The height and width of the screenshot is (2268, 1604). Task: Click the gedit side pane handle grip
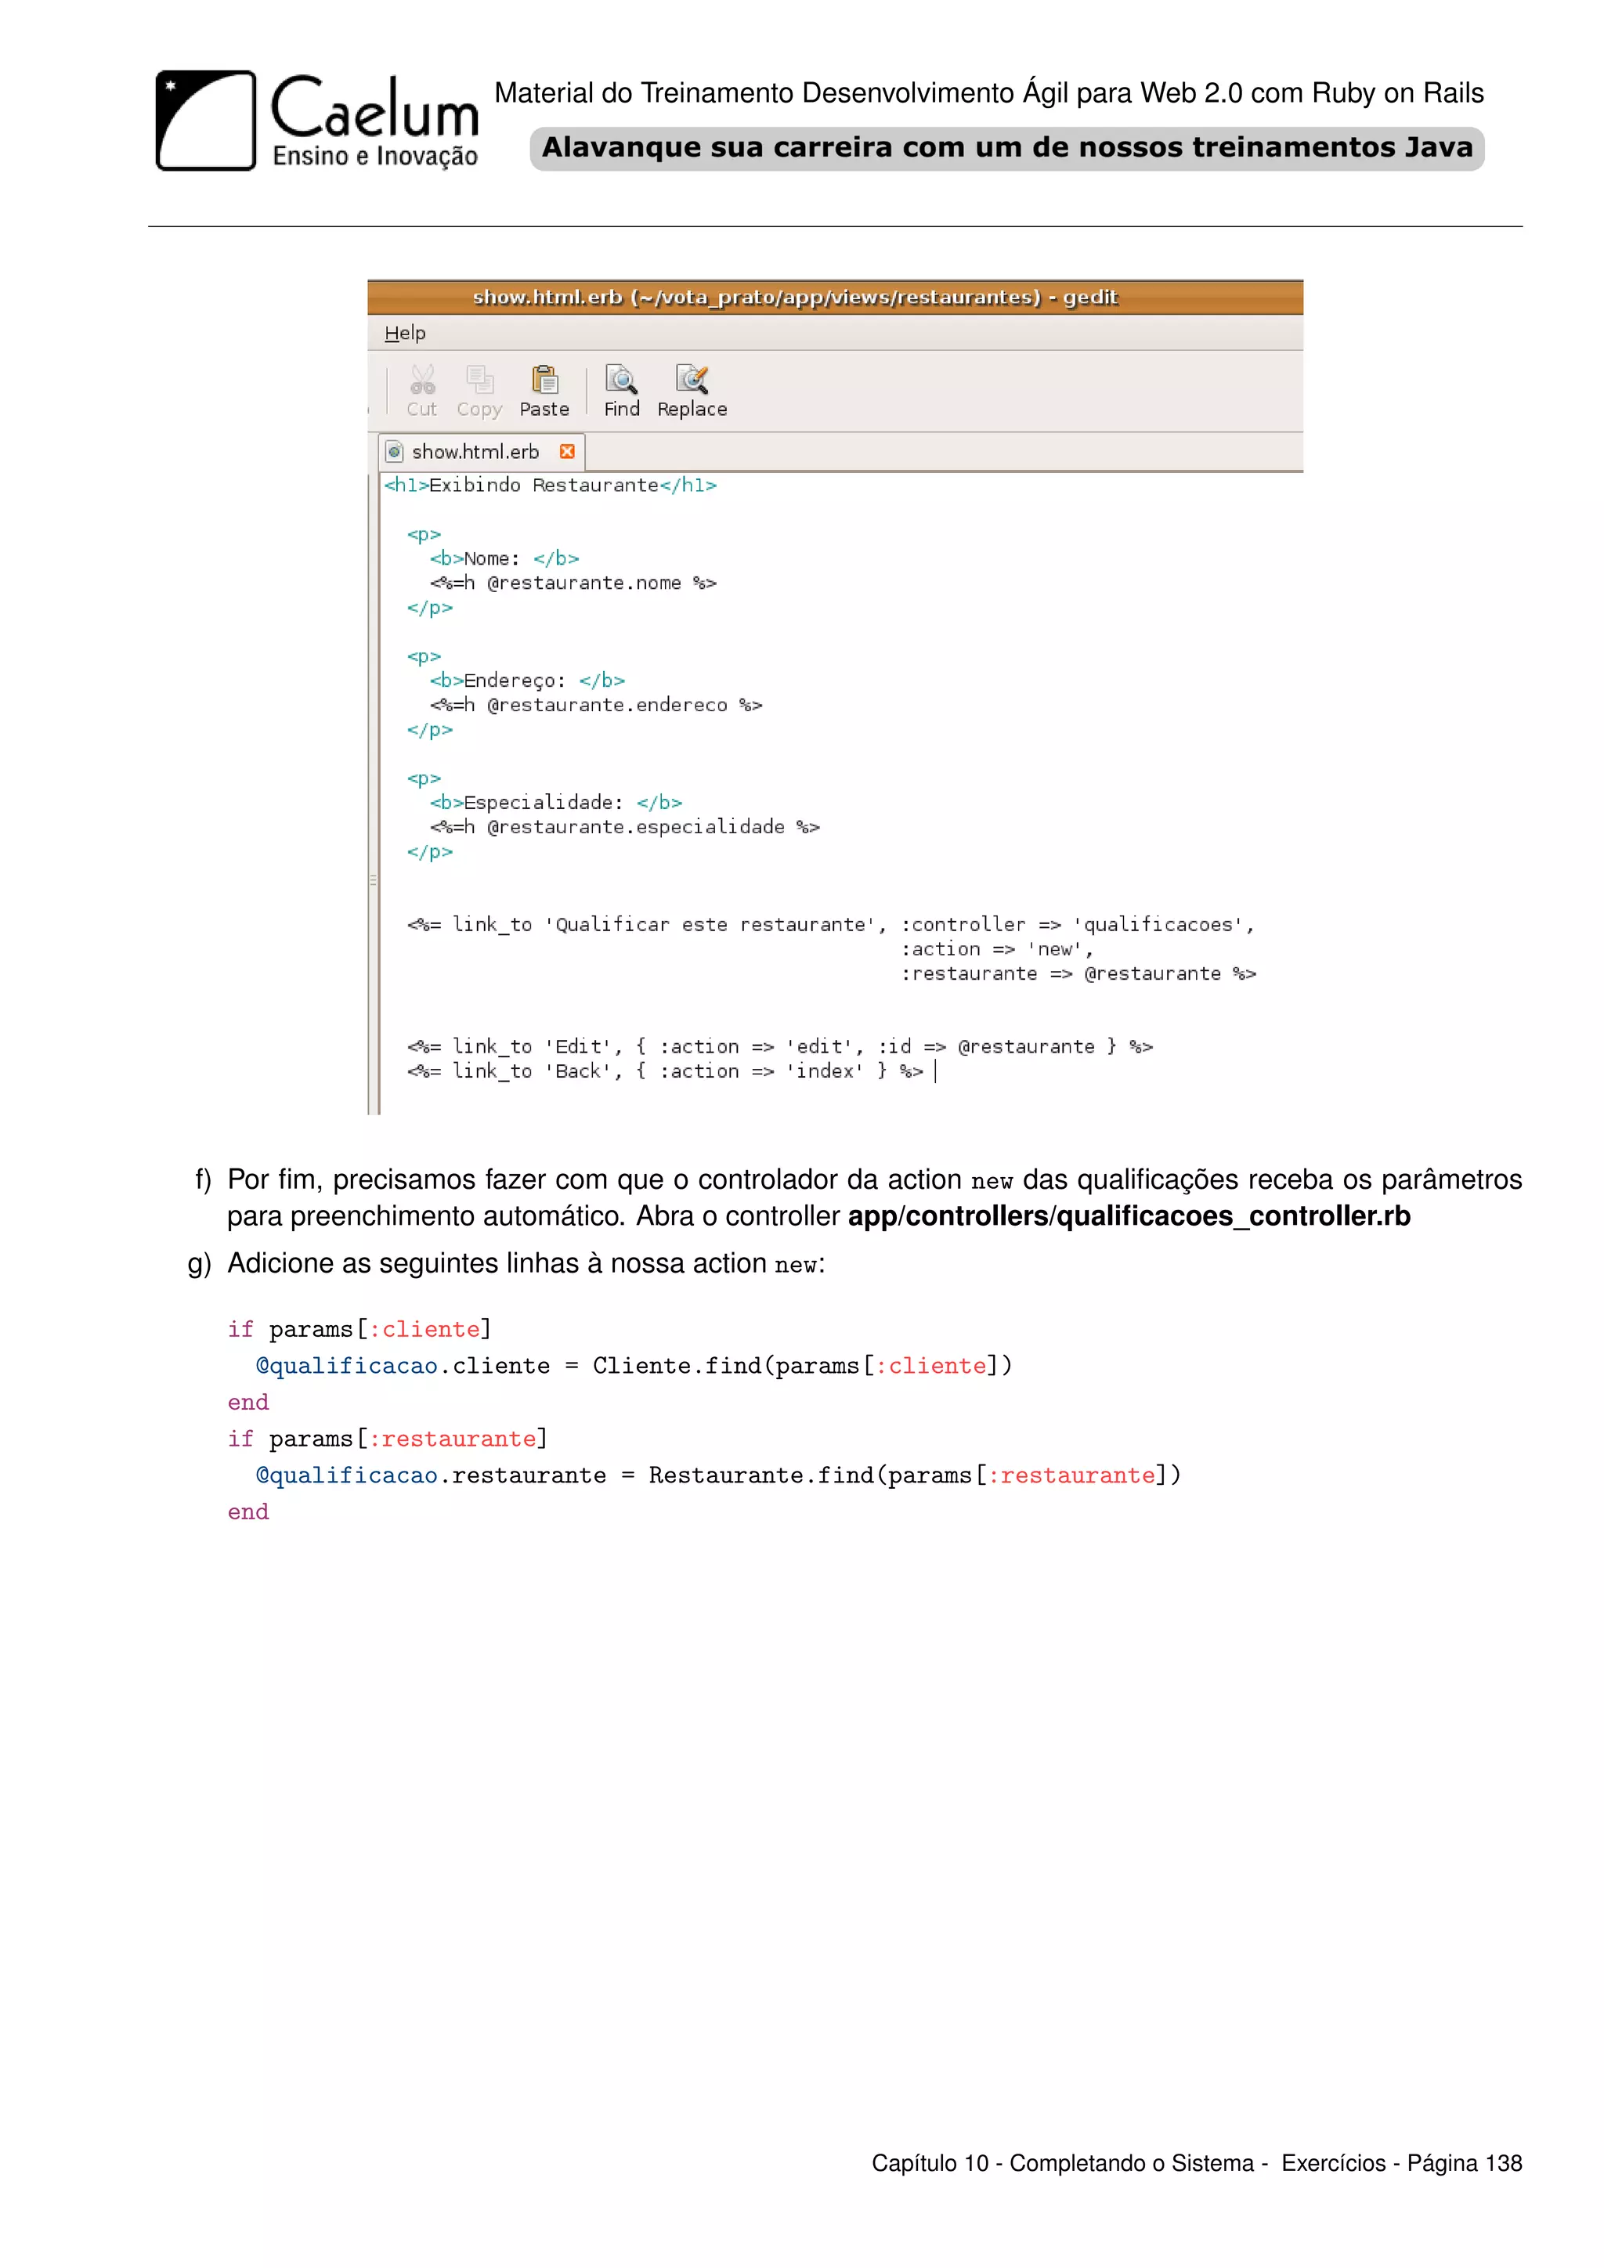click(x=372, y=879)
